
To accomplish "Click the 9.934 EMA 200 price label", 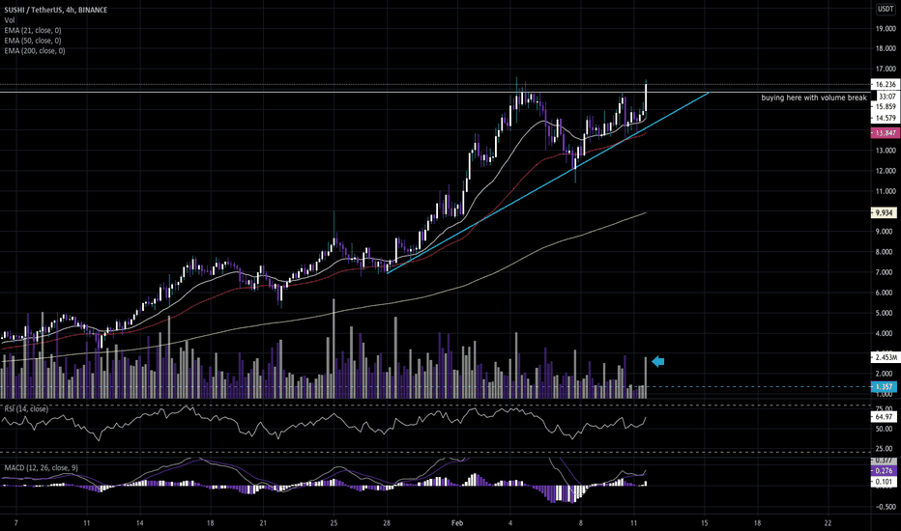I will click(884, 213).
